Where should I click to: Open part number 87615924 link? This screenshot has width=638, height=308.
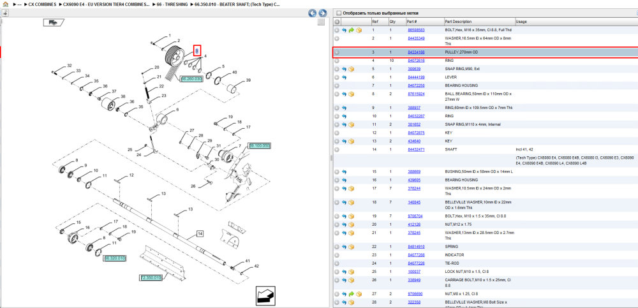(x=416, y=94)
